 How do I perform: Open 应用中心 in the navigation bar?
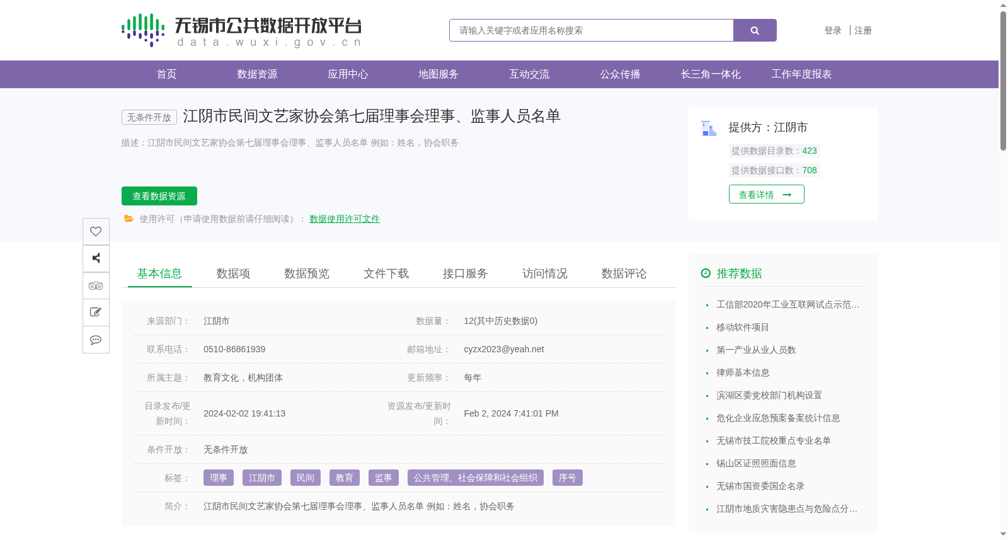[348, 74]
